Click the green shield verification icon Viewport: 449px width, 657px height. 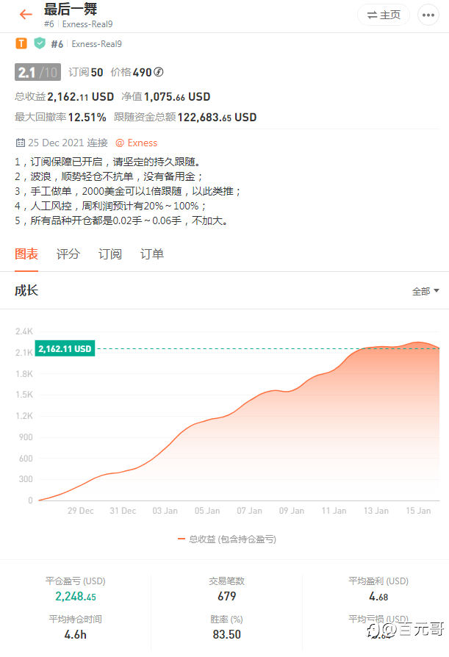[x=40, y=43]
